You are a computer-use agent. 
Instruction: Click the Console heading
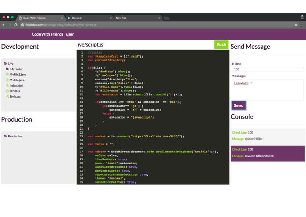coord(242,116)
